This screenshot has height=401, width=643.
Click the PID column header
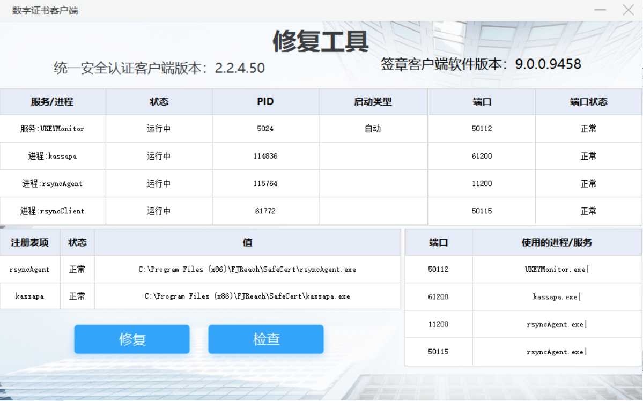(265, 102)
